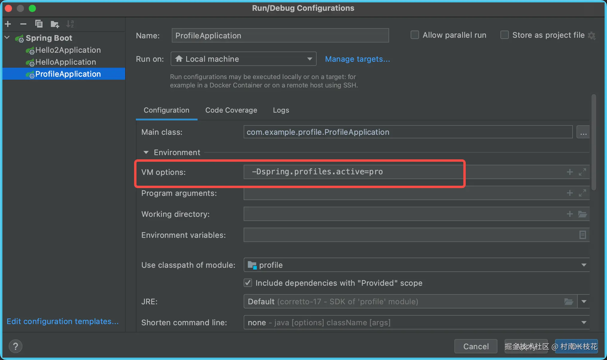Click the move into new folder icon
The height and width of the screenshot is (360, 607).
[x=54, y=24]
